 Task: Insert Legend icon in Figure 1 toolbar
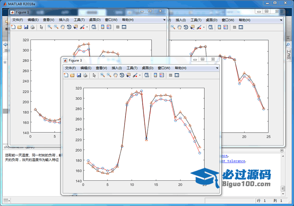[x=109, y=27]
